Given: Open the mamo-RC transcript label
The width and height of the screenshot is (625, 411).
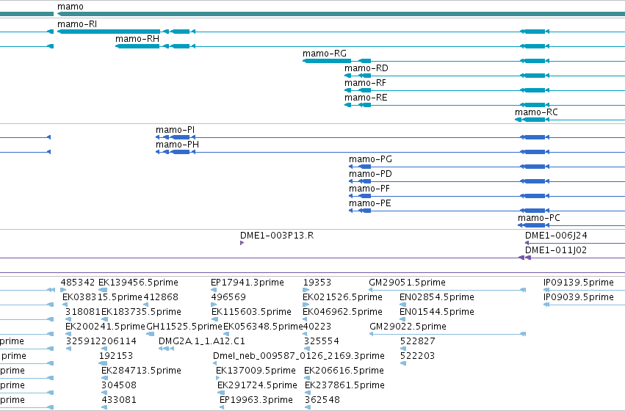Looking at the screenshot, I should (537, 113).
